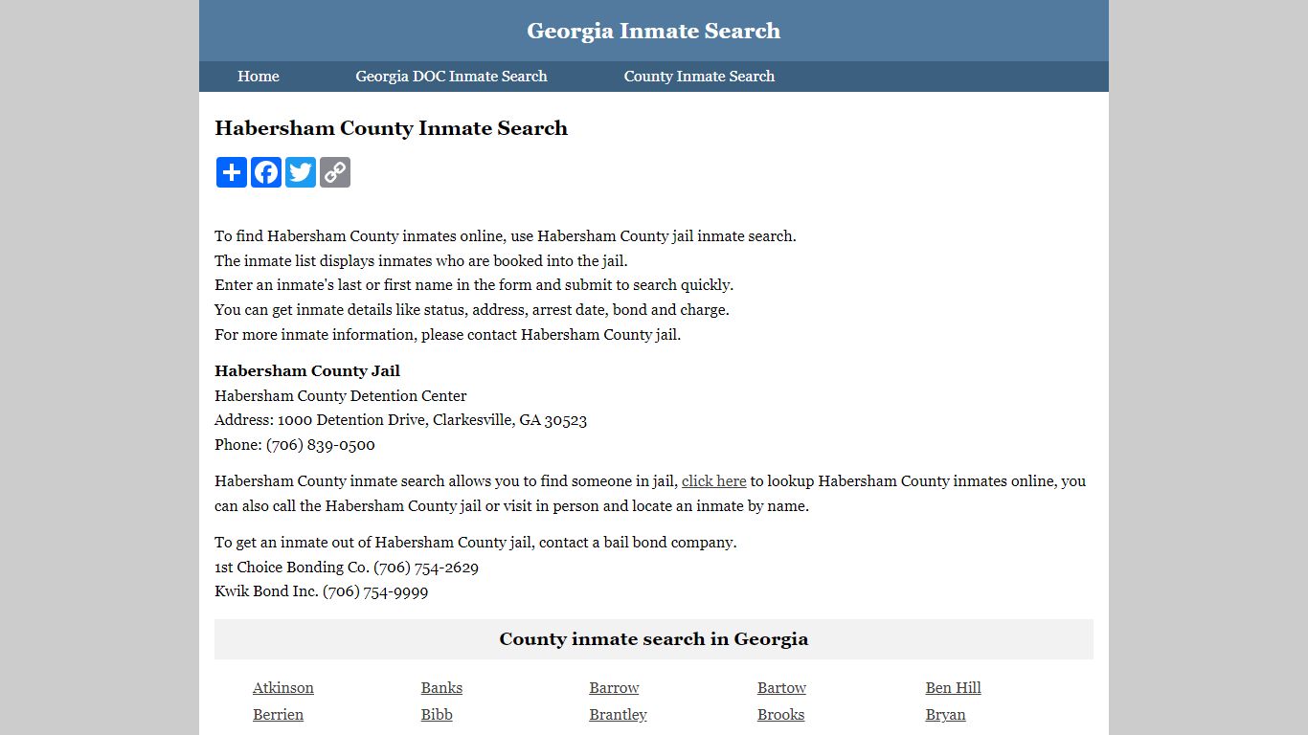The width and height of the screenshot is (1308, 735).
Task: Open the Berrien county link
Action: tap(278, 715)
